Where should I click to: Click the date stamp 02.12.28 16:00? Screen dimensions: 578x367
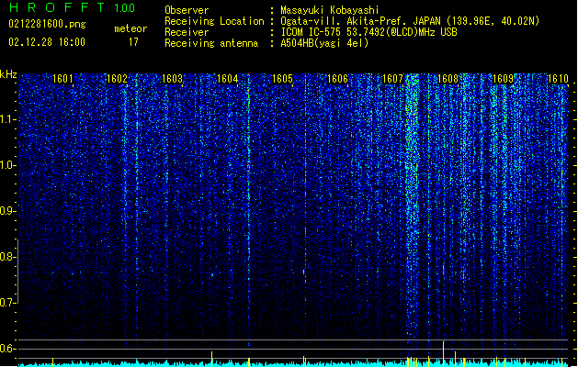(47, 42)
